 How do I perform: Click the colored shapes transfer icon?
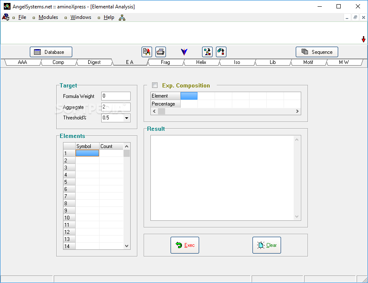[x=207, y=52]
